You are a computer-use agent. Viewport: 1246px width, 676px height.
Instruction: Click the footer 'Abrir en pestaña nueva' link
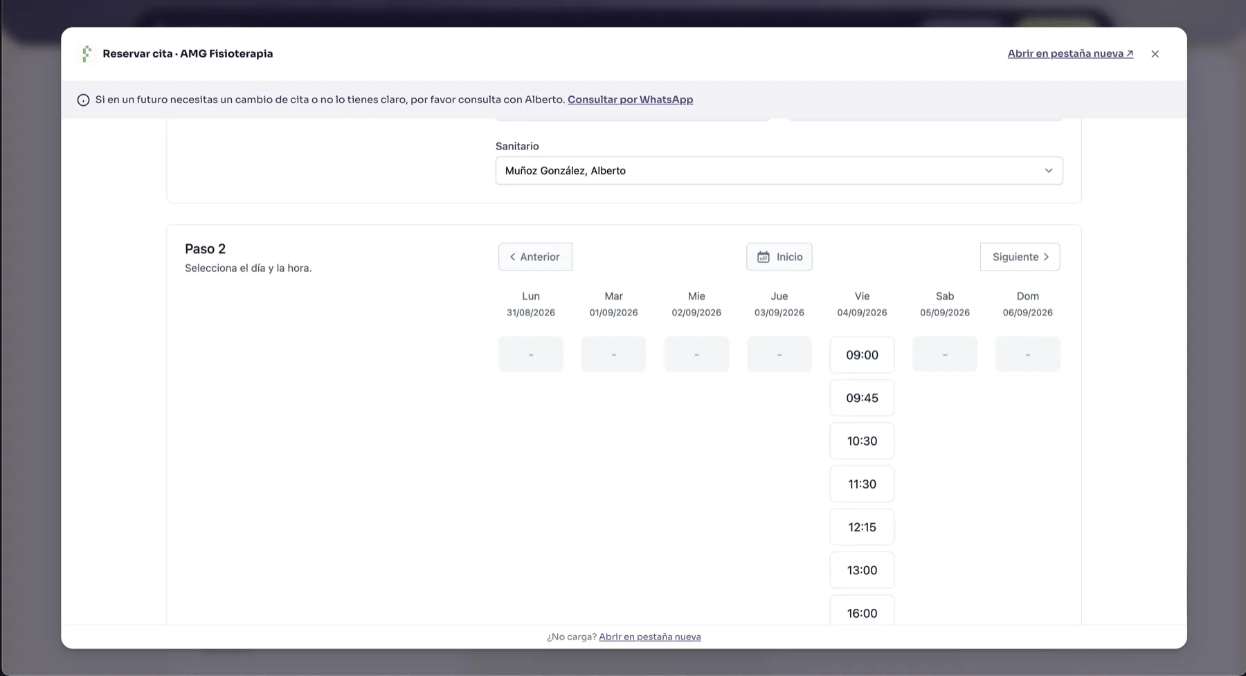[x=649, y=637]
